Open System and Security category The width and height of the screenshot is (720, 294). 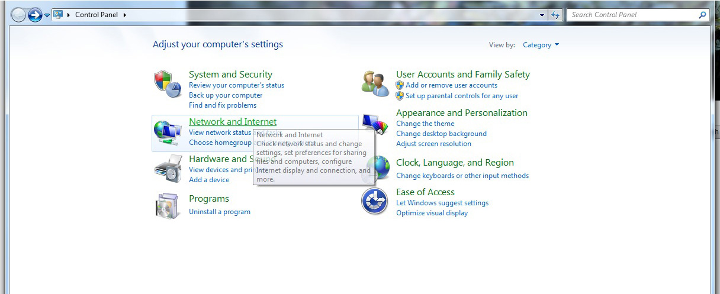pyautogui.click(x=230, y=75)
